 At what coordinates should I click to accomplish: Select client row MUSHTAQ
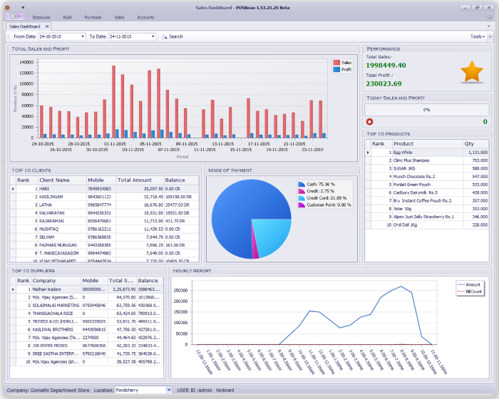point(104,229)
